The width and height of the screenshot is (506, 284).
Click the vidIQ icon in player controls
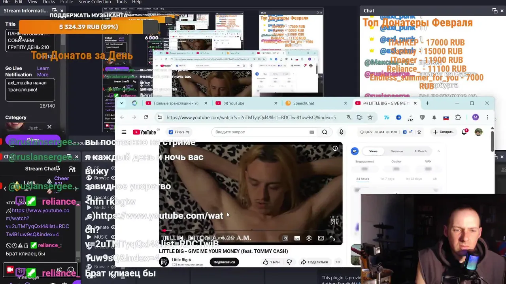pyautogui.click(x=285, y=238)
